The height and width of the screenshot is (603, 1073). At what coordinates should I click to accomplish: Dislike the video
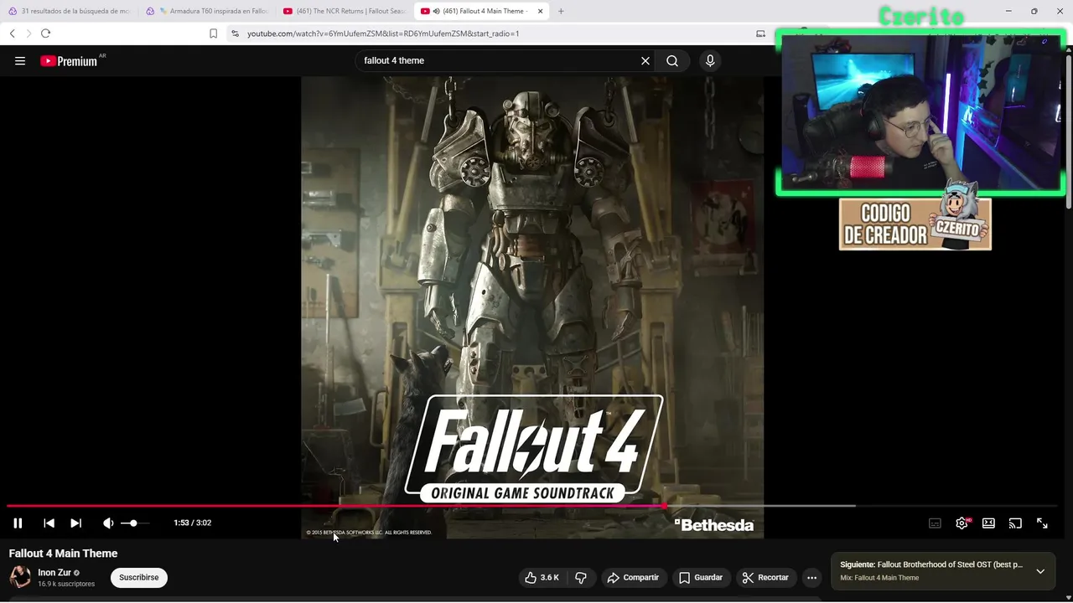580,578
